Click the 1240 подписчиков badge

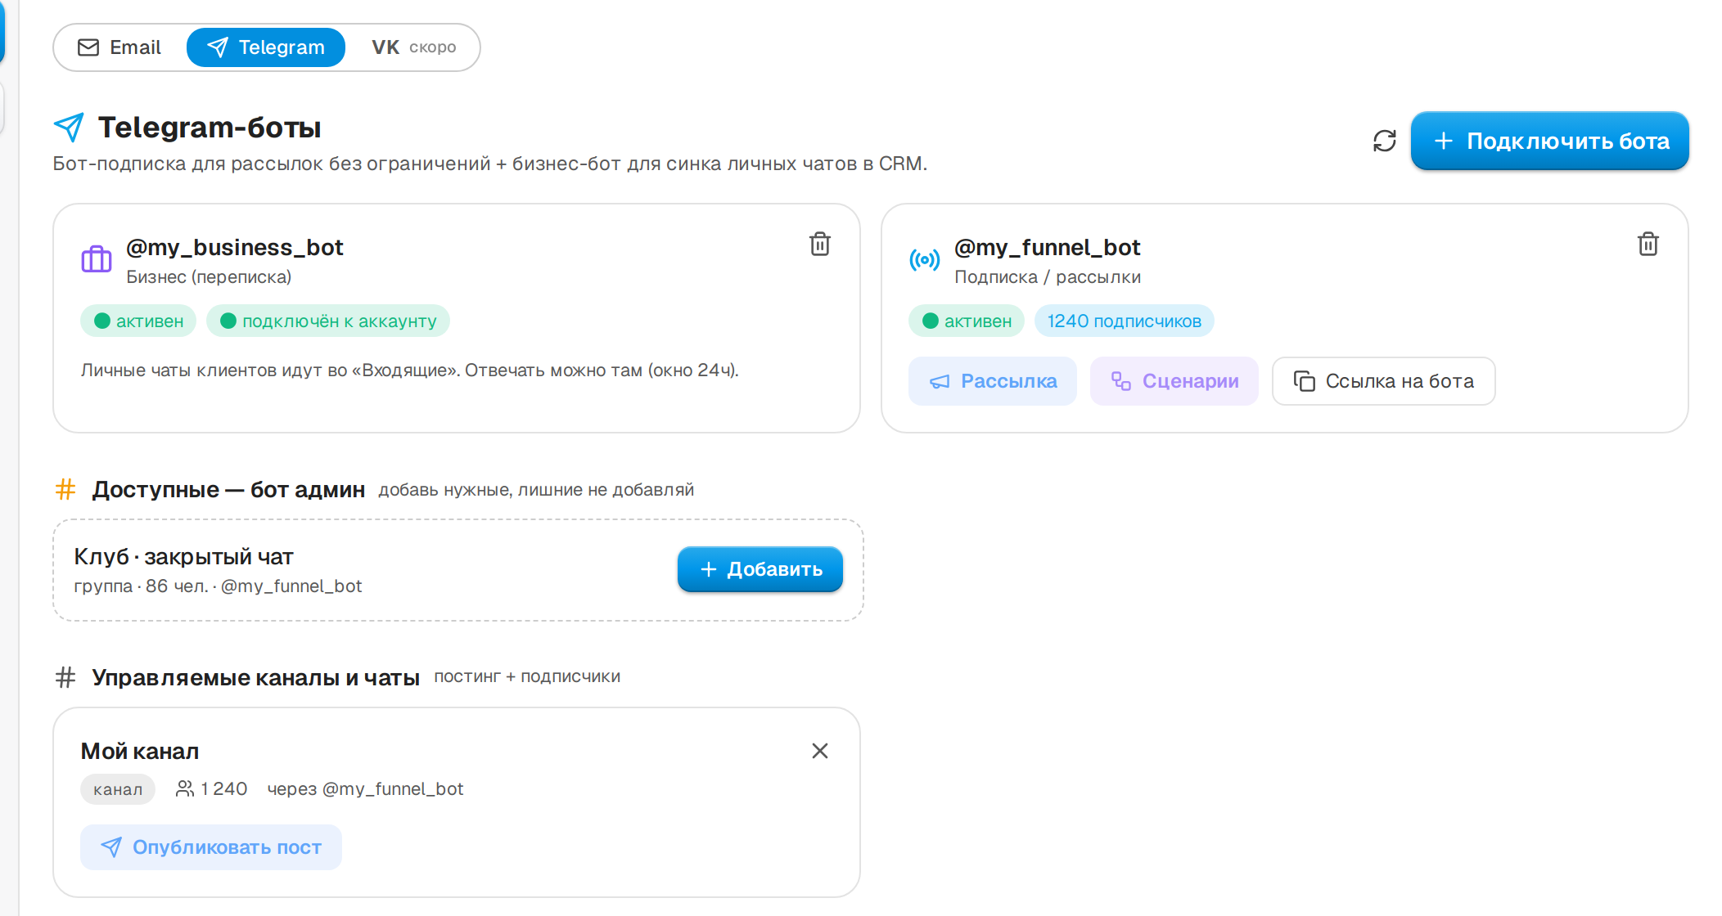(x=1125, y=321)
